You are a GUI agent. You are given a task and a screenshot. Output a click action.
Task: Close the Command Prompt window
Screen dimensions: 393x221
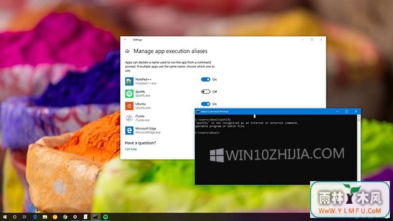tap(356, 111)
